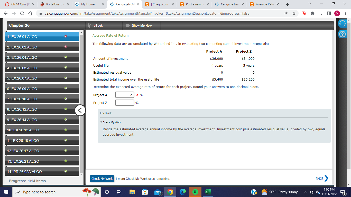
Task: Reload the page with the refresh icon
Action: tap(22, 13)
